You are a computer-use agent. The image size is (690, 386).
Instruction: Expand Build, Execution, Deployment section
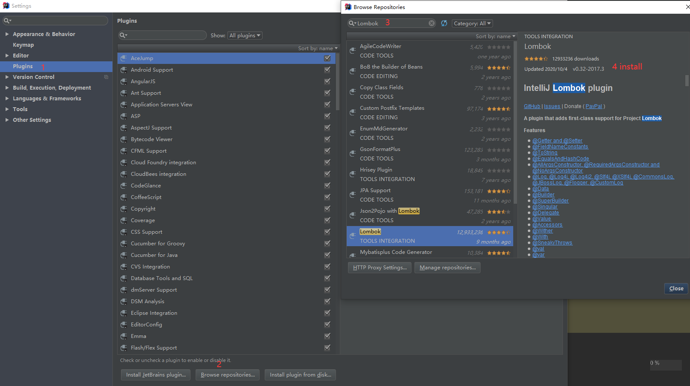click(x=7, y=87)
